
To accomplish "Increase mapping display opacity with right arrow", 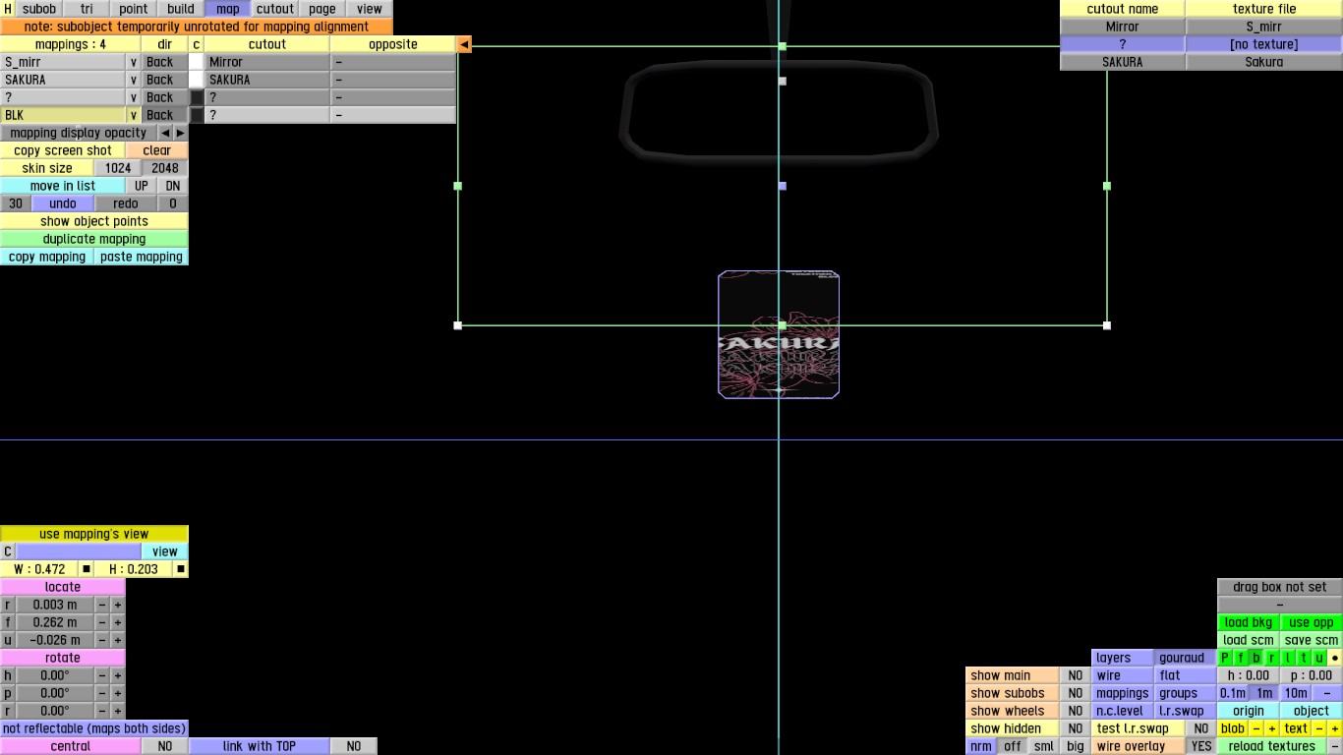I will [x=181, y=133].
